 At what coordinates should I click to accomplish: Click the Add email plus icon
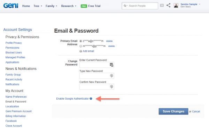[81, 51]
